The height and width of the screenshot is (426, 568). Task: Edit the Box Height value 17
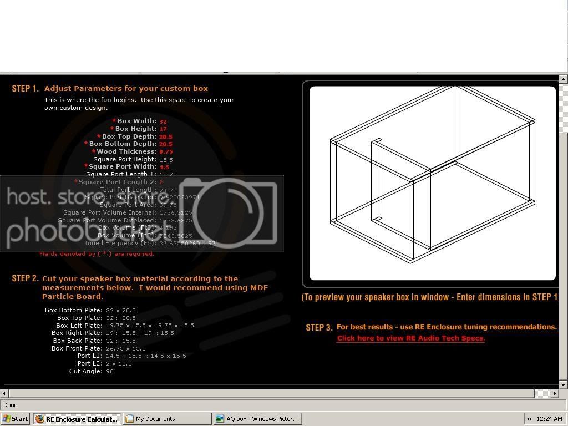pyautogui.click(x=163, y=129)
